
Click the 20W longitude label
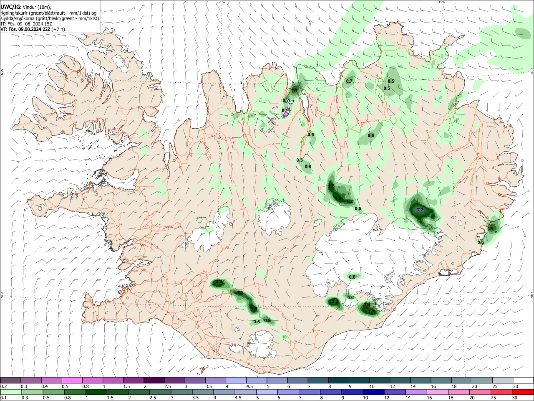[222, 2]
